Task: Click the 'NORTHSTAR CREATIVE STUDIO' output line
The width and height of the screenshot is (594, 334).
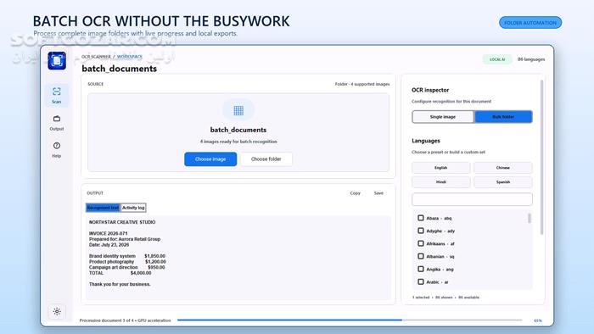Action: point(122,222)
